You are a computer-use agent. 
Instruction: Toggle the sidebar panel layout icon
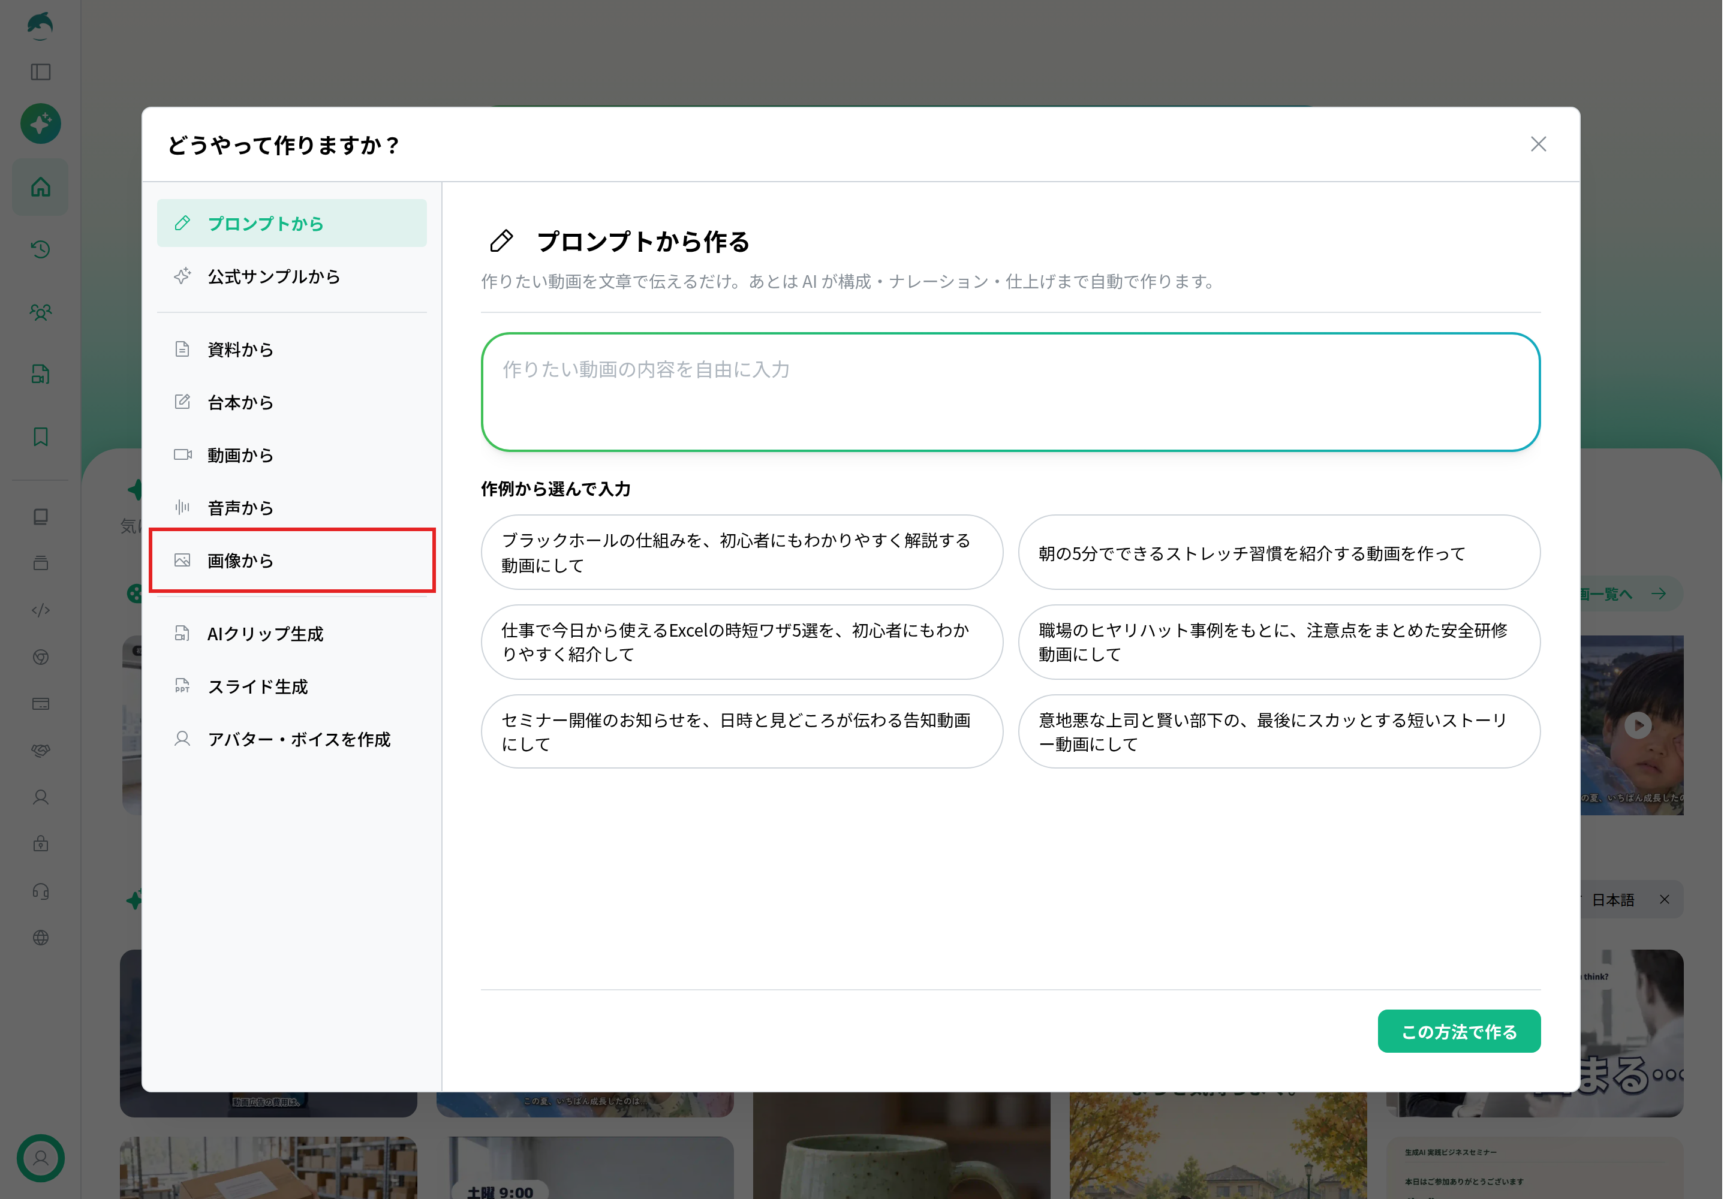41,72
